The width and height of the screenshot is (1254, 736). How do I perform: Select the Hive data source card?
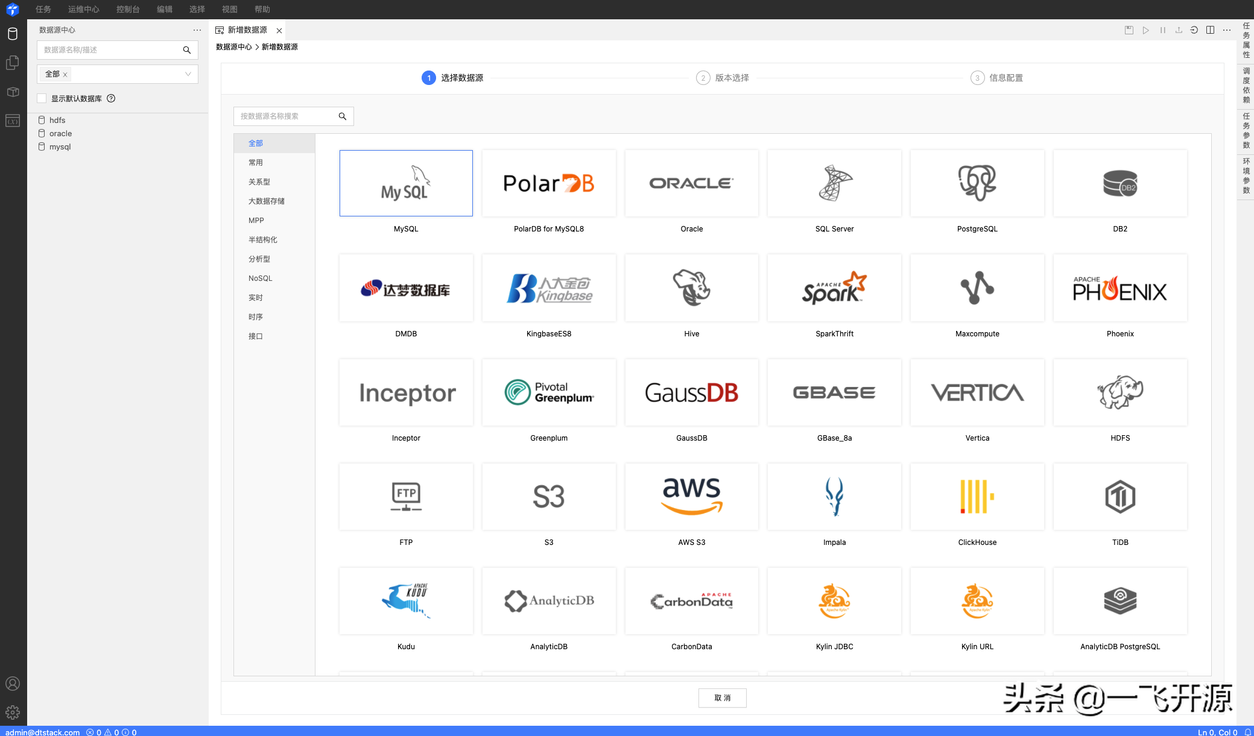click(x=692, y=288)
